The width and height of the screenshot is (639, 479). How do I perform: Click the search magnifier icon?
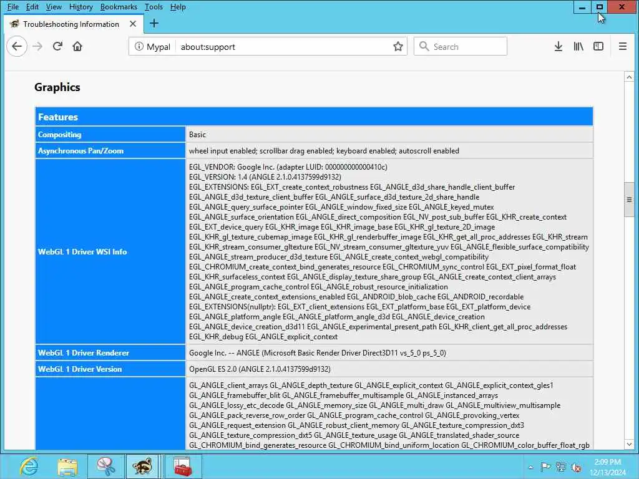pos(424,46)
